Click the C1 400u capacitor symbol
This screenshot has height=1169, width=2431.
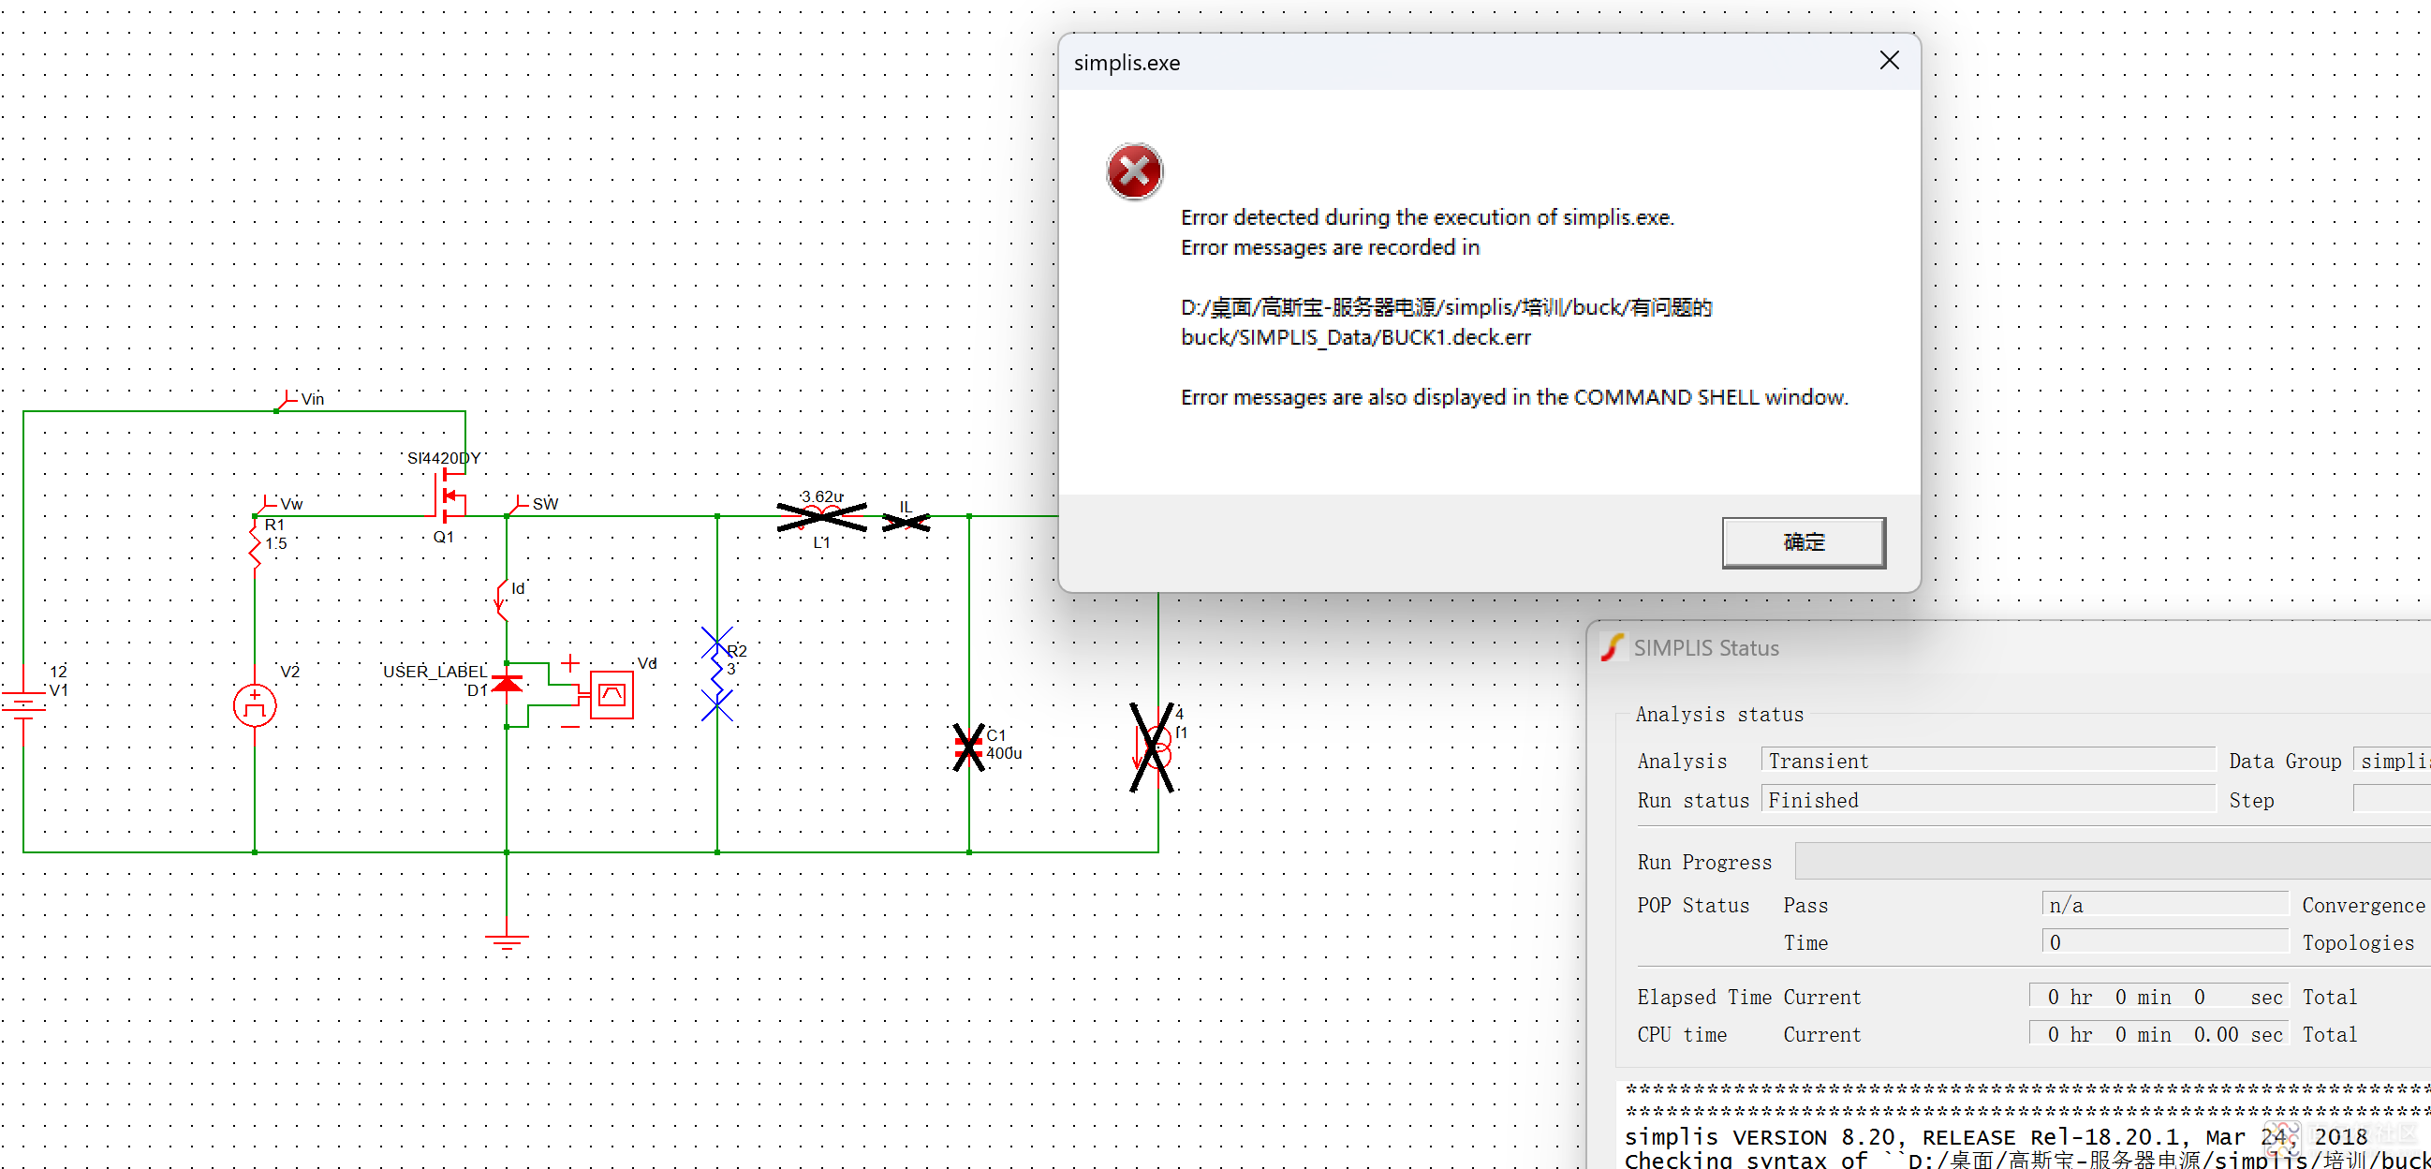tap(968, 747)
